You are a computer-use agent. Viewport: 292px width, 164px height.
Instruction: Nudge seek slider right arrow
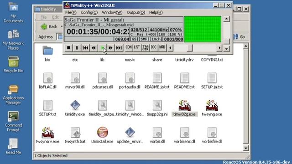[219, 48]
